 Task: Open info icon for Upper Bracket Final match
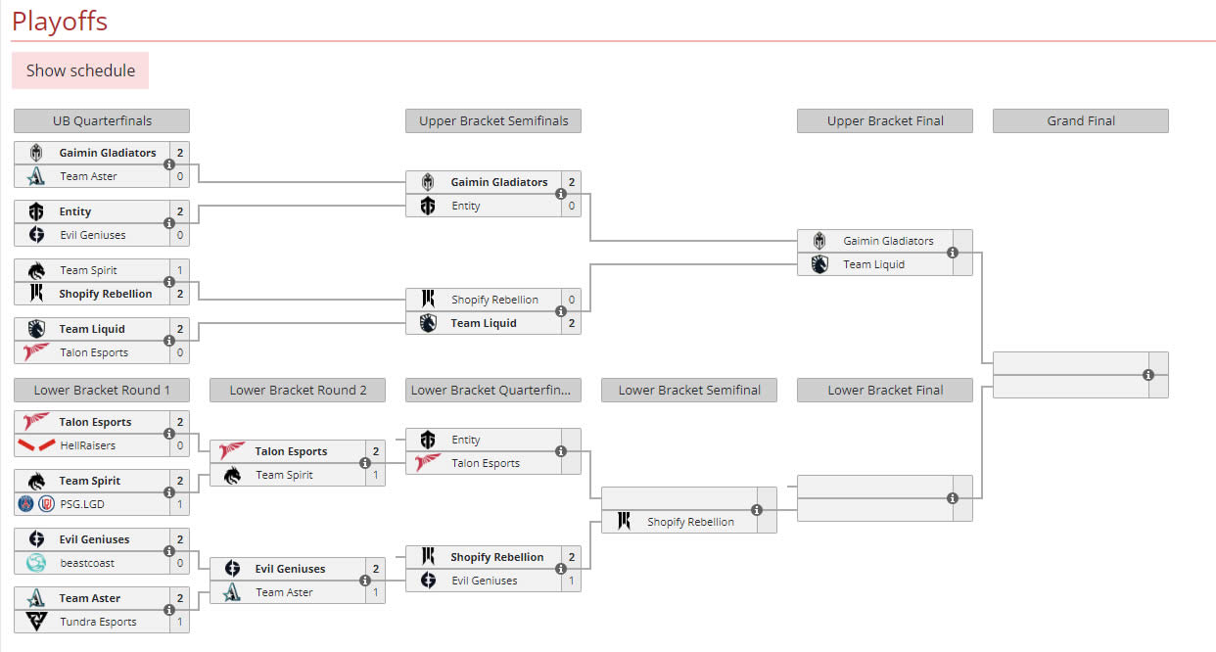click(953, 253)
